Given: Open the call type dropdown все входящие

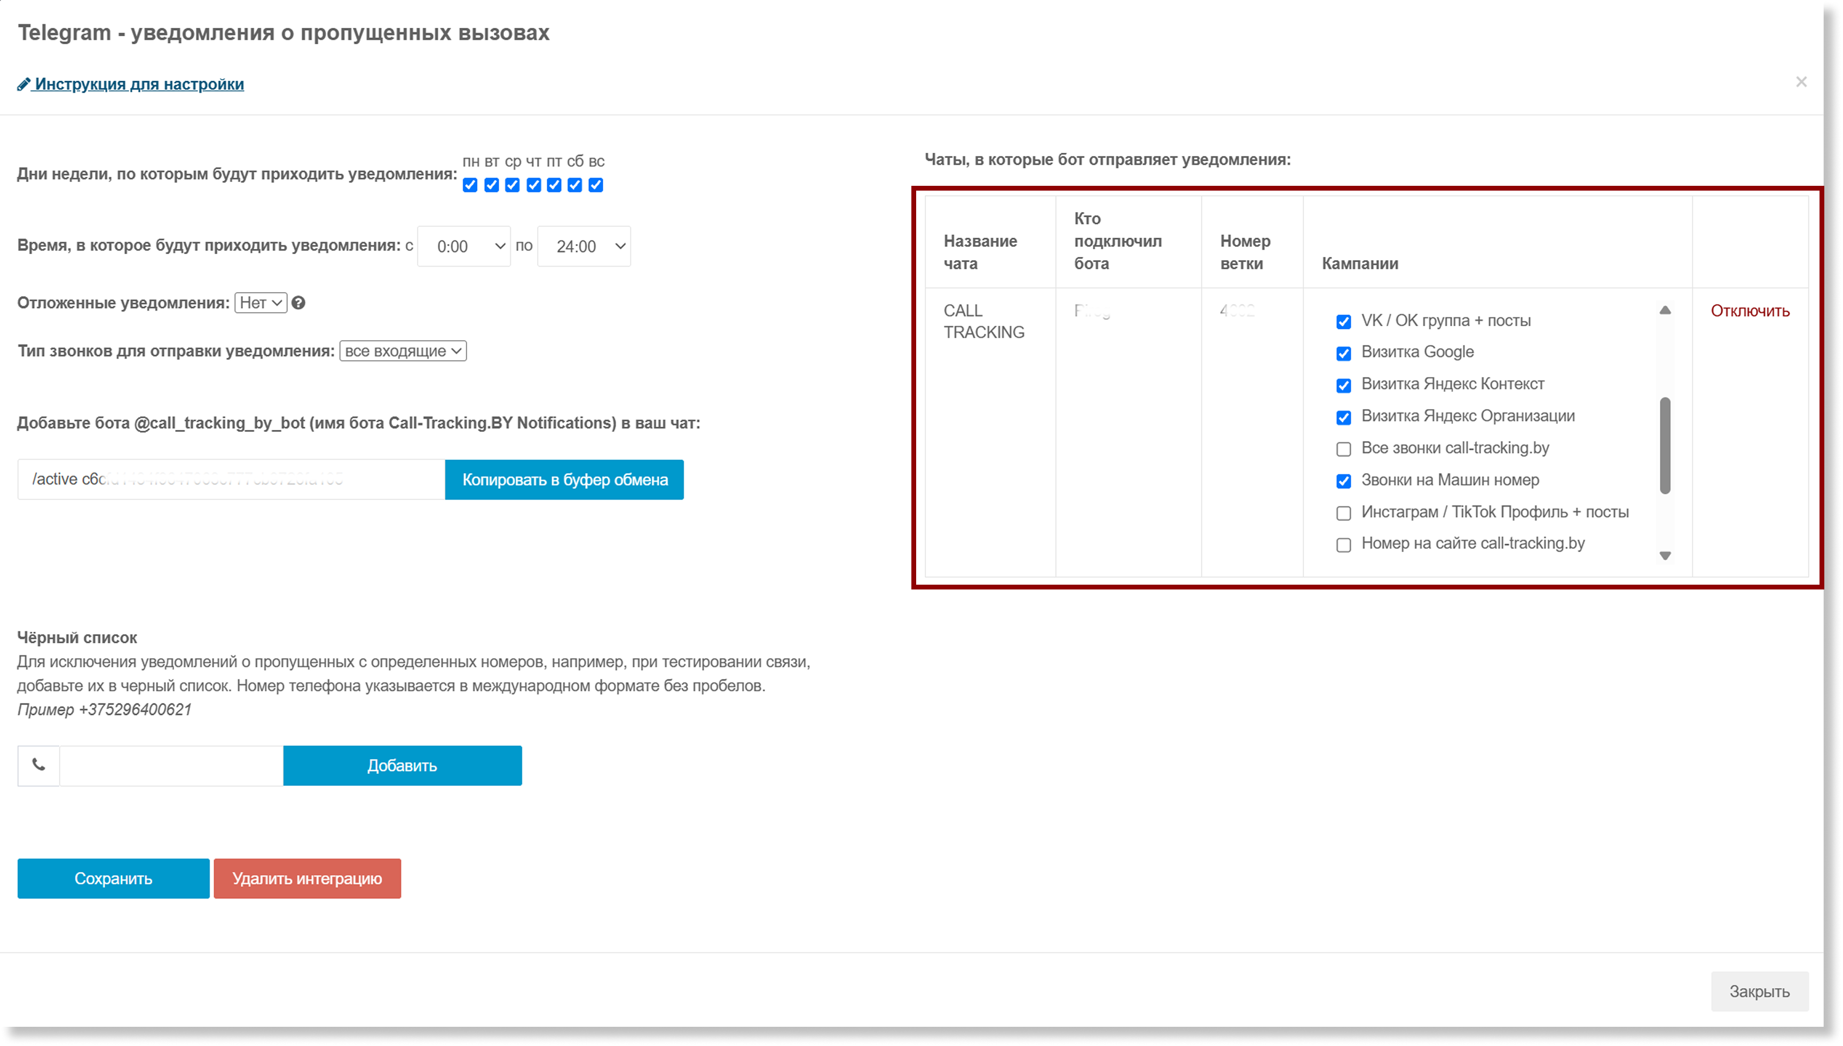Looking at the screenshot, I should click(x=403, y=351).
